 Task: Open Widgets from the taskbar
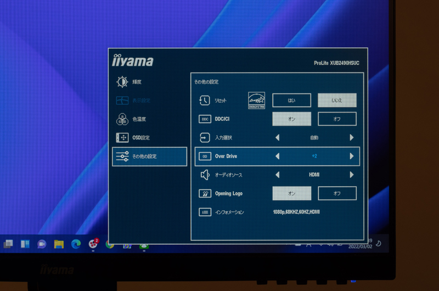tap(25, 244)
